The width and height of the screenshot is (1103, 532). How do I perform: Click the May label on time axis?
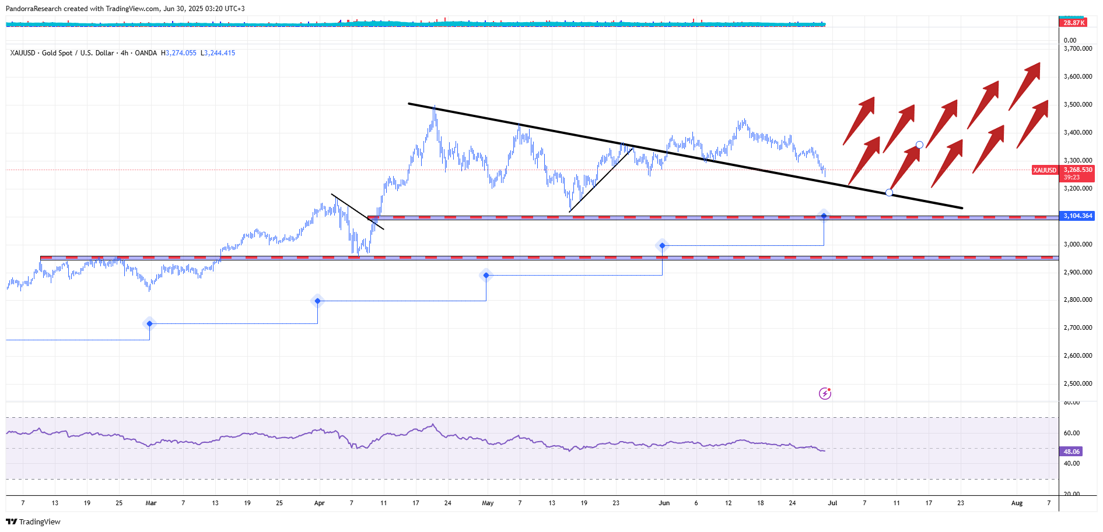488,503
